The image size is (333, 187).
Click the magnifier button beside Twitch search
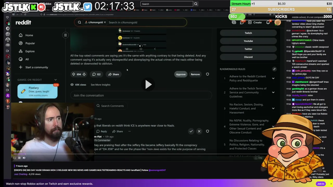[x=196, y=4]
